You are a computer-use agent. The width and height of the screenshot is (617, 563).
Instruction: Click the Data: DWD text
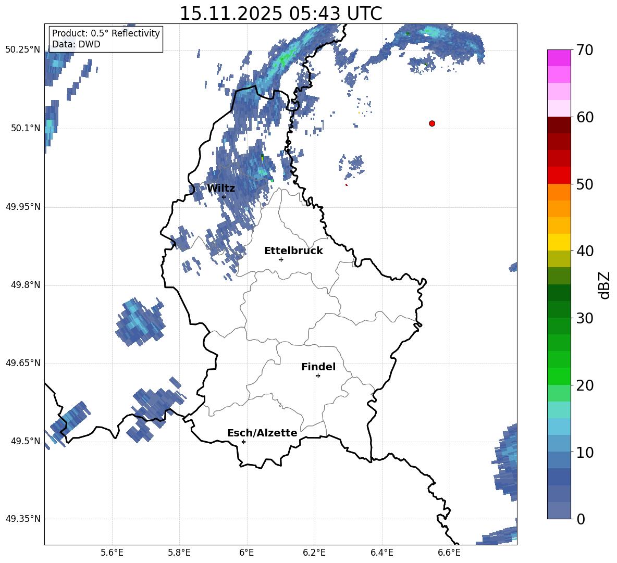coord(76,44)
